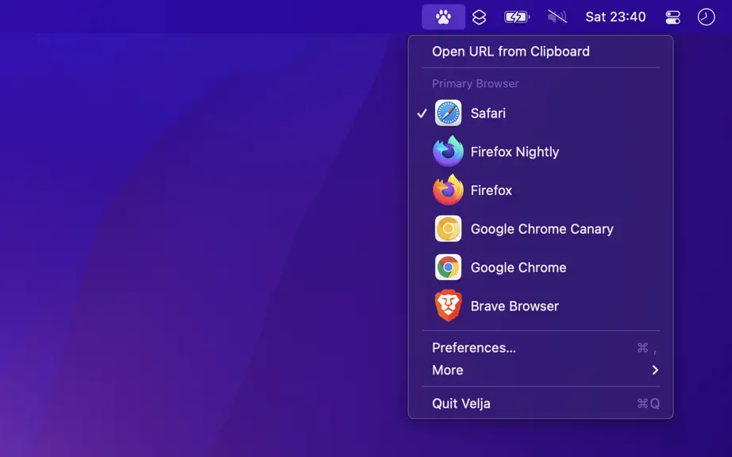Open the stacked layers menu bar icon
Image resolution: width=732 pixels, height=457 pixels.
pyautogui.click(x=479, y=17)
